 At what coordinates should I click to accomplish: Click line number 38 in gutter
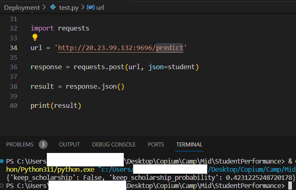coord(13,86)
